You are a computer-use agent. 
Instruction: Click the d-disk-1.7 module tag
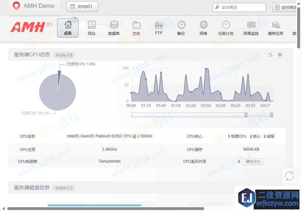click(x=64, y=188)
